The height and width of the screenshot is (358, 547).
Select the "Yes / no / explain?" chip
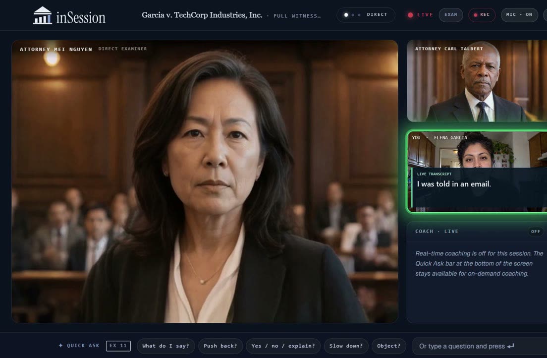283,346
